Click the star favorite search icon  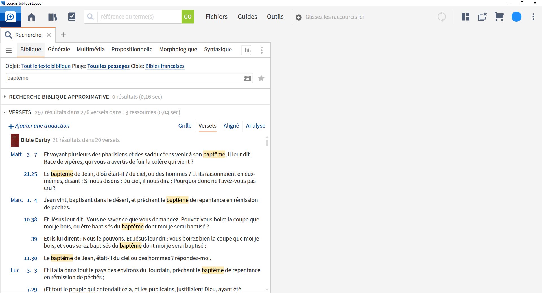click(261, 78)
